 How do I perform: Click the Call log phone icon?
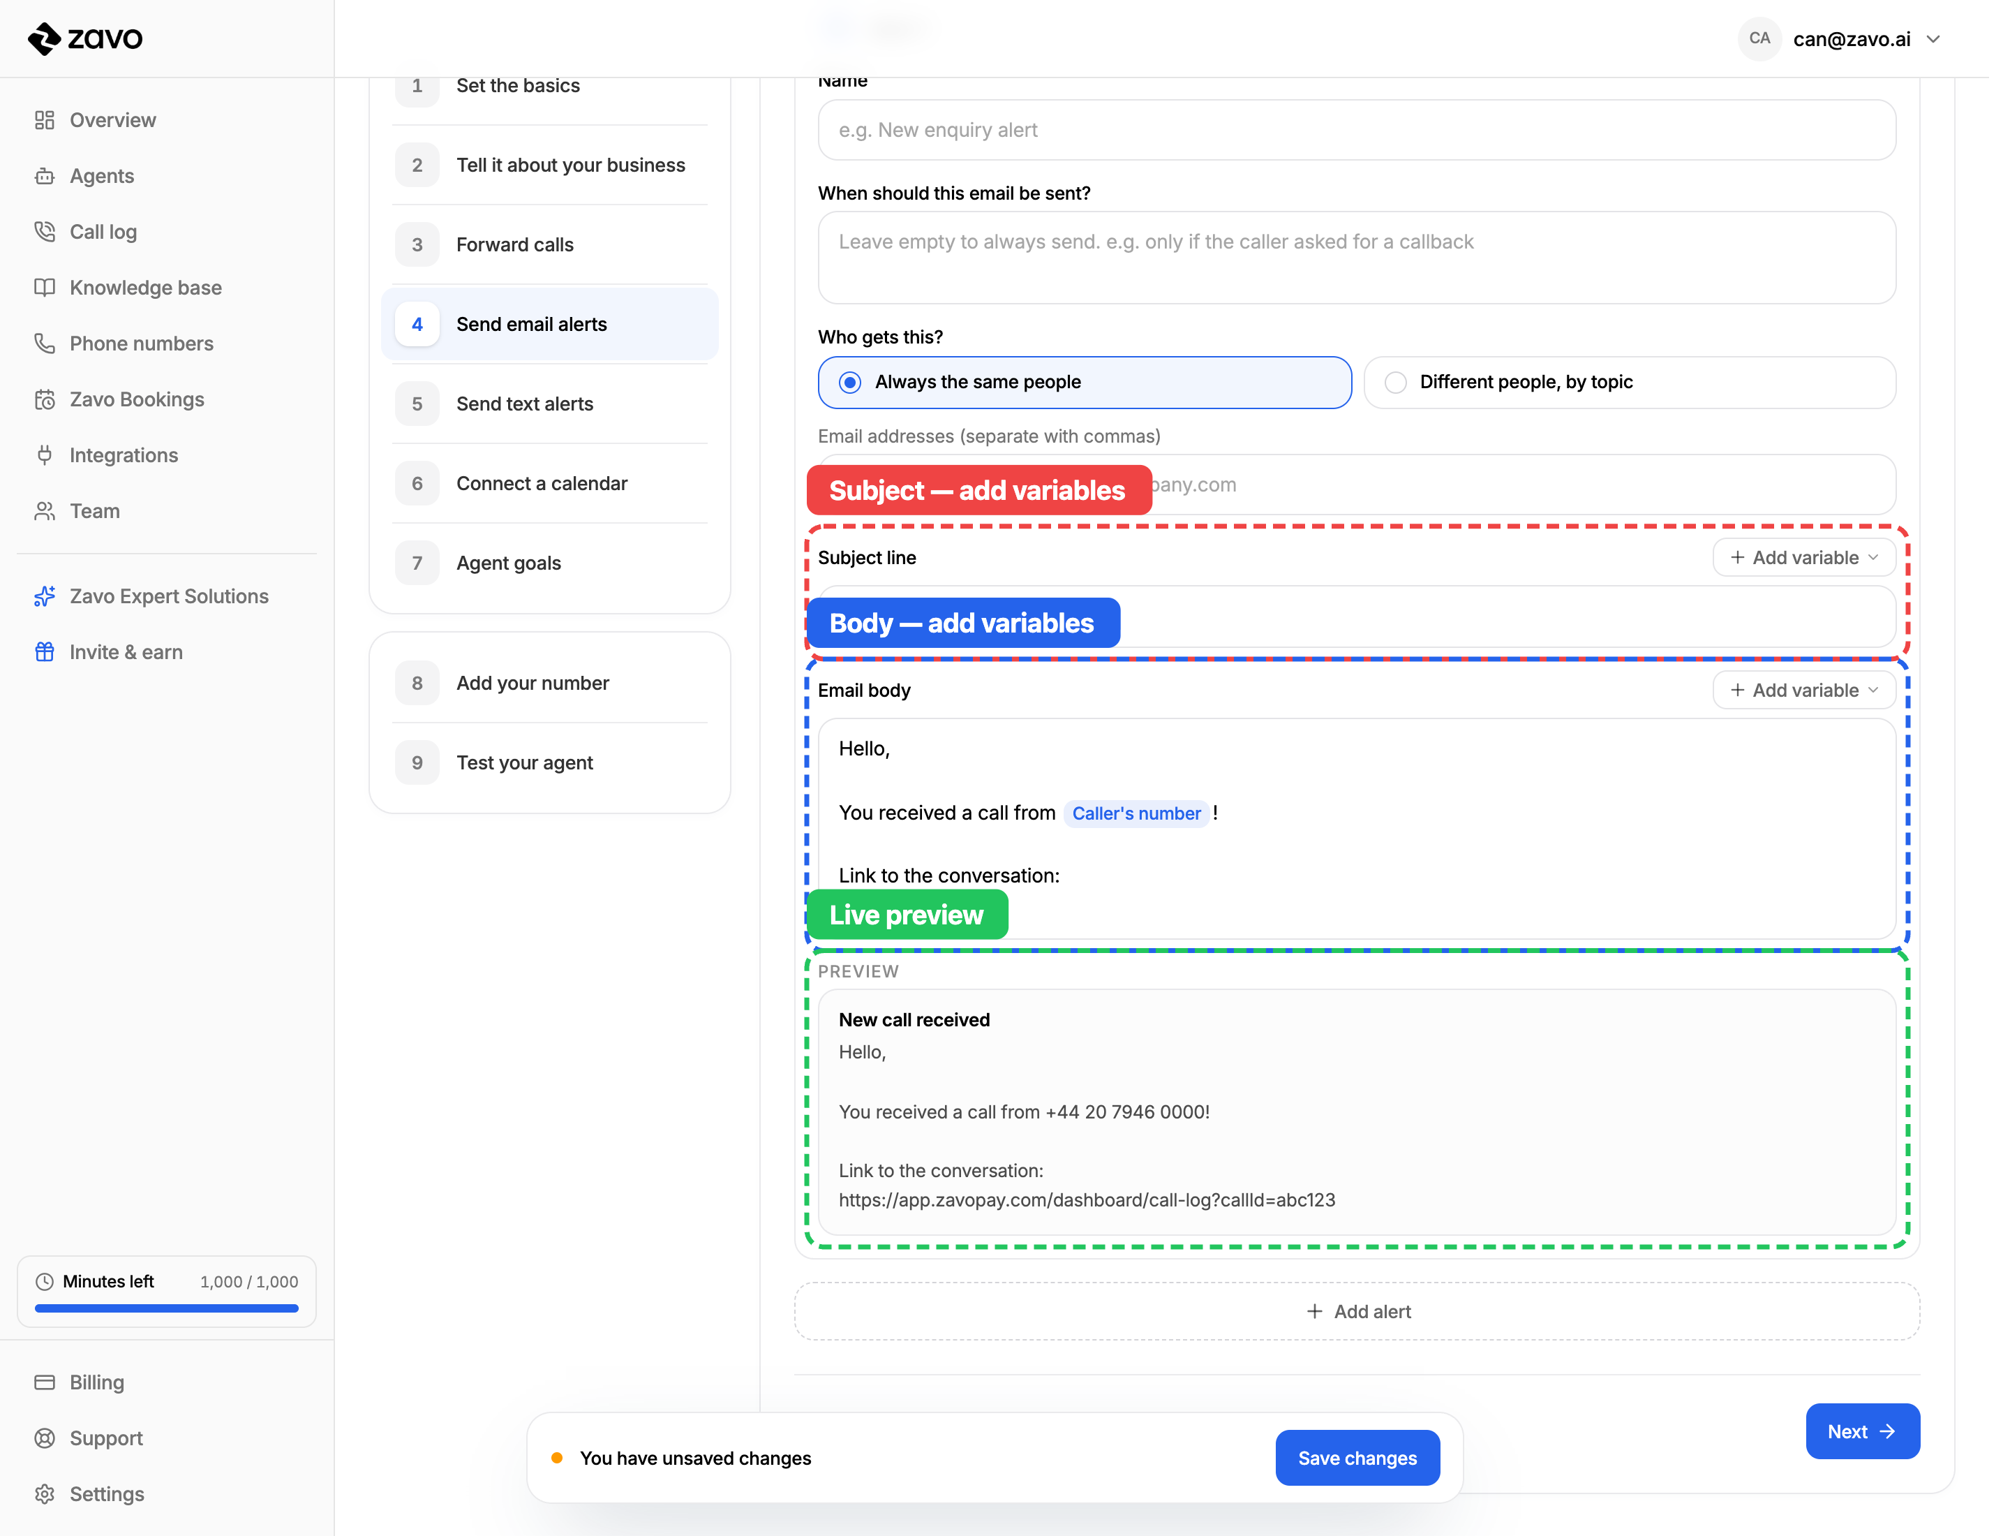[x=44, y=231]
